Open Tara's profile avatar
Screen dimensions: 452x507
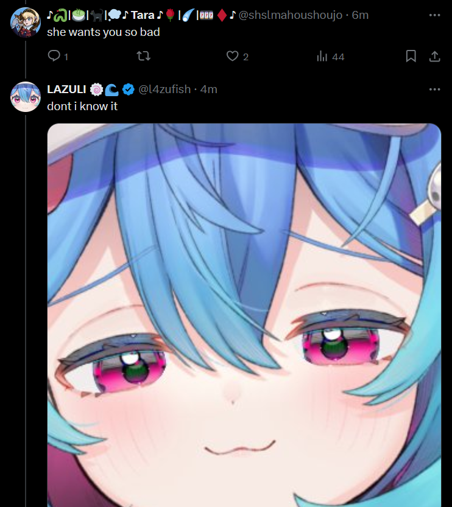(26, 23)
